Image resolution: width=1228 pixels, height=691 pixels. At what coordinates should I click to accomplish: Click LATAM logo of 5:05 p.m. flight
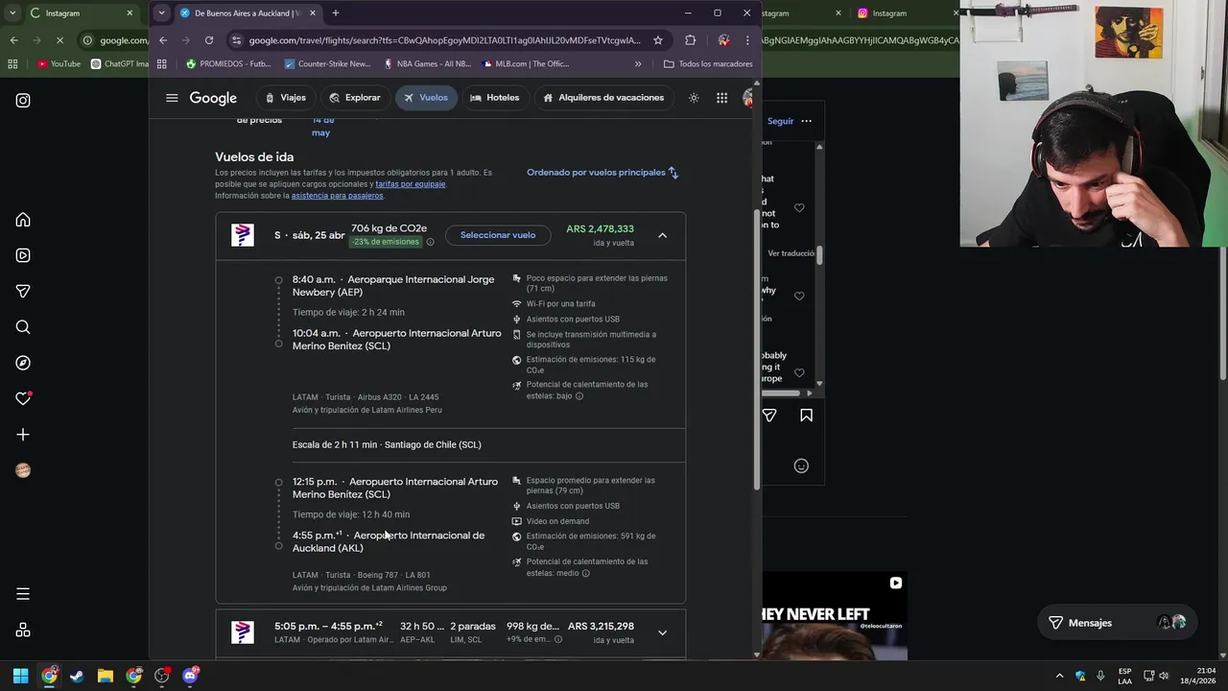pyautogui.click(x=243, y=632)
